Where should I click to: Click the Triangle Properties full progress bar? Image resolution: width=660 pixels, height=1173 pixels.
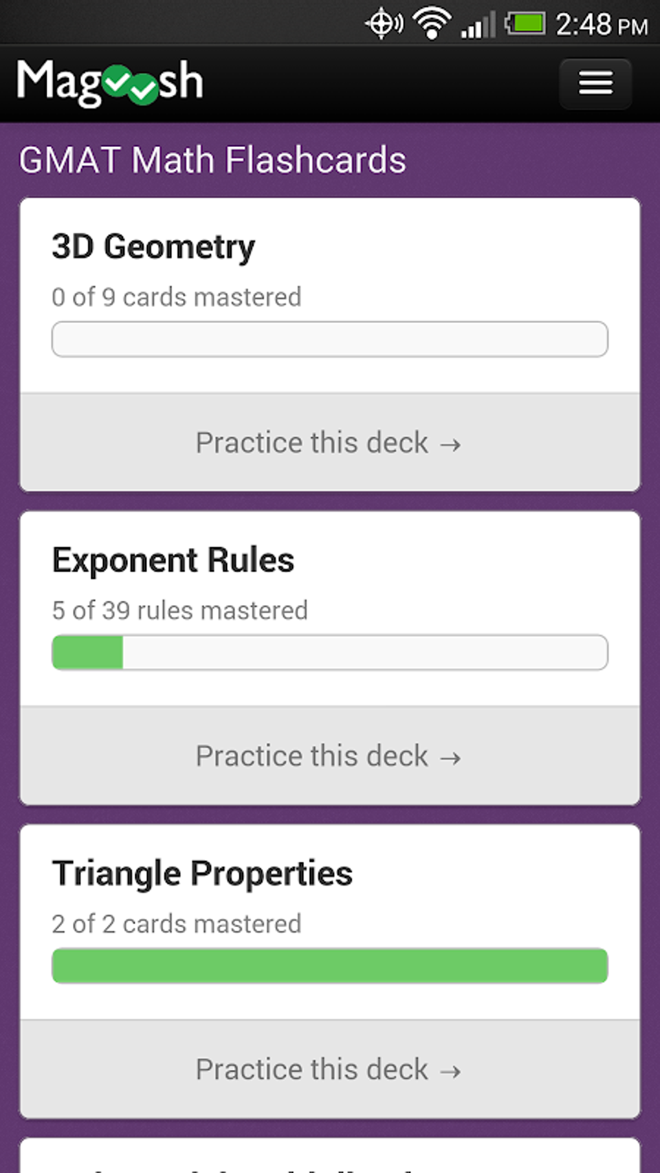(329, 965)
